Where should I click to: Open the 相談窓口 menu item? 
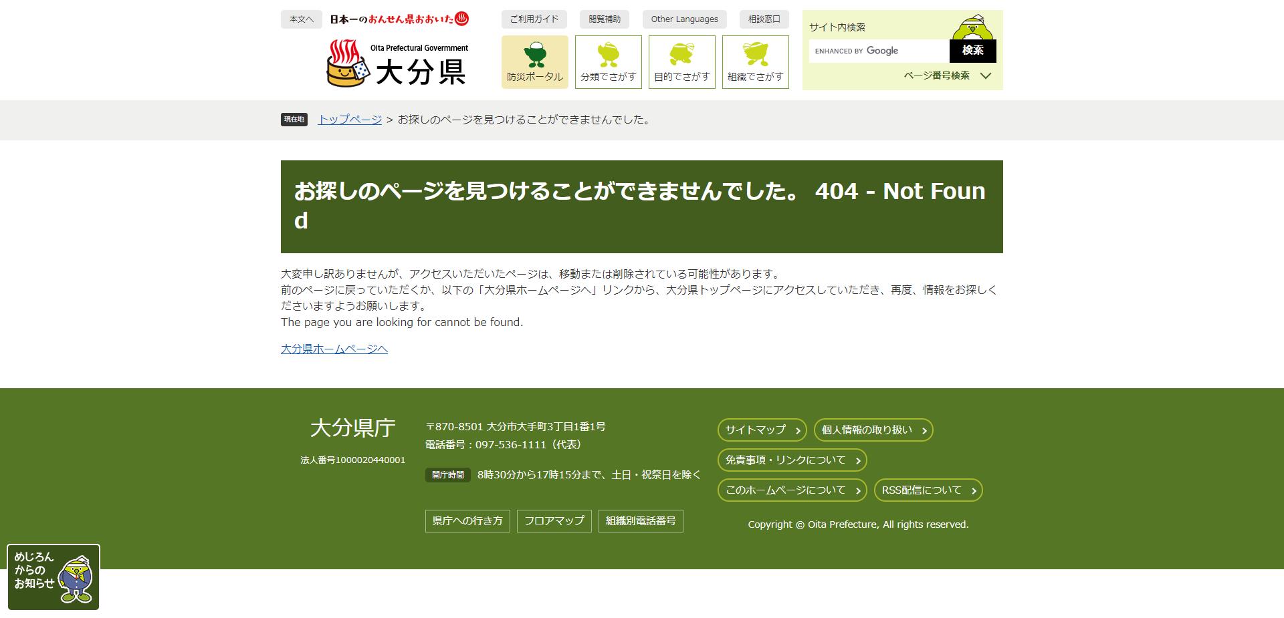point(763,19)
